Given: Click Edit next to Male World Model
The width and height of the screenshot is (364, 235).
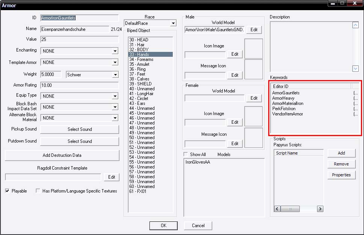Looking at the screenshot, I should pyautogui.click(x=254, y=30).
